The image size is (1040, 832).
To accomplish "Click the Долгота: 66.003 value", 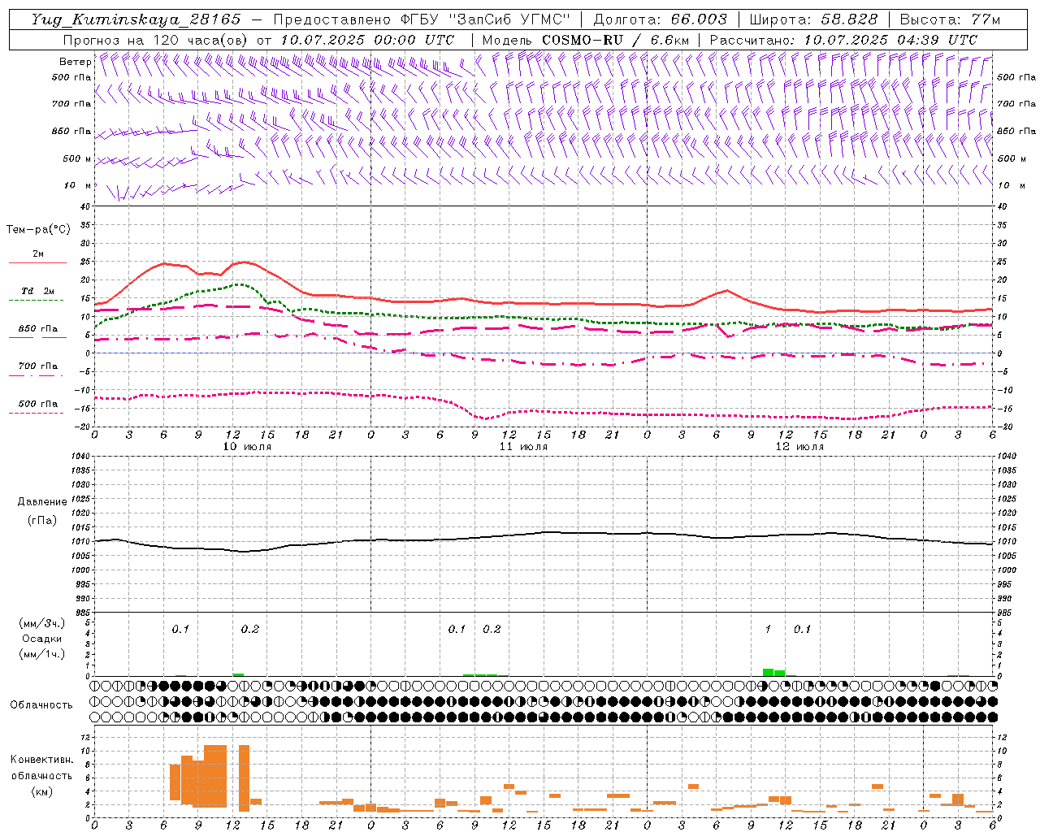I will pos(660,19).
